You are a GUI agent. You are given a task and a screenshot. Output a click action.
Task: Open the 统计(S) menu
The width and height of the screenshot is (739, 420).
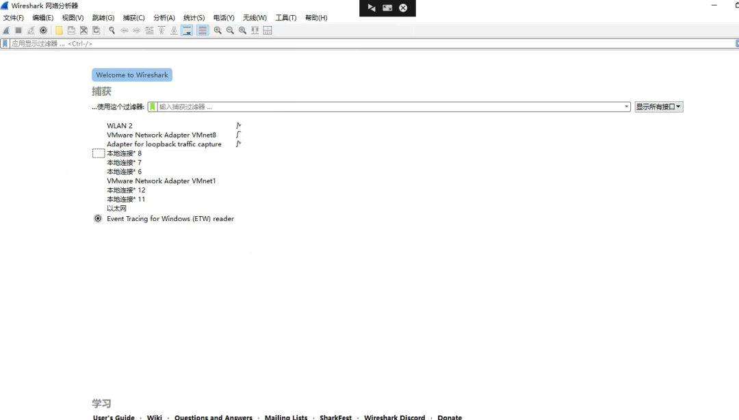194,17
